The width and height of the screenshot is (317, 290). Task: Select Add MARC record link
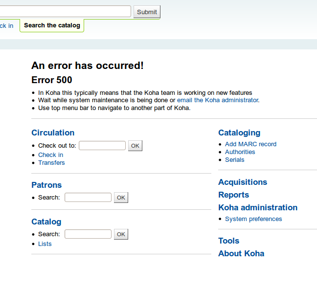[250, 144]
